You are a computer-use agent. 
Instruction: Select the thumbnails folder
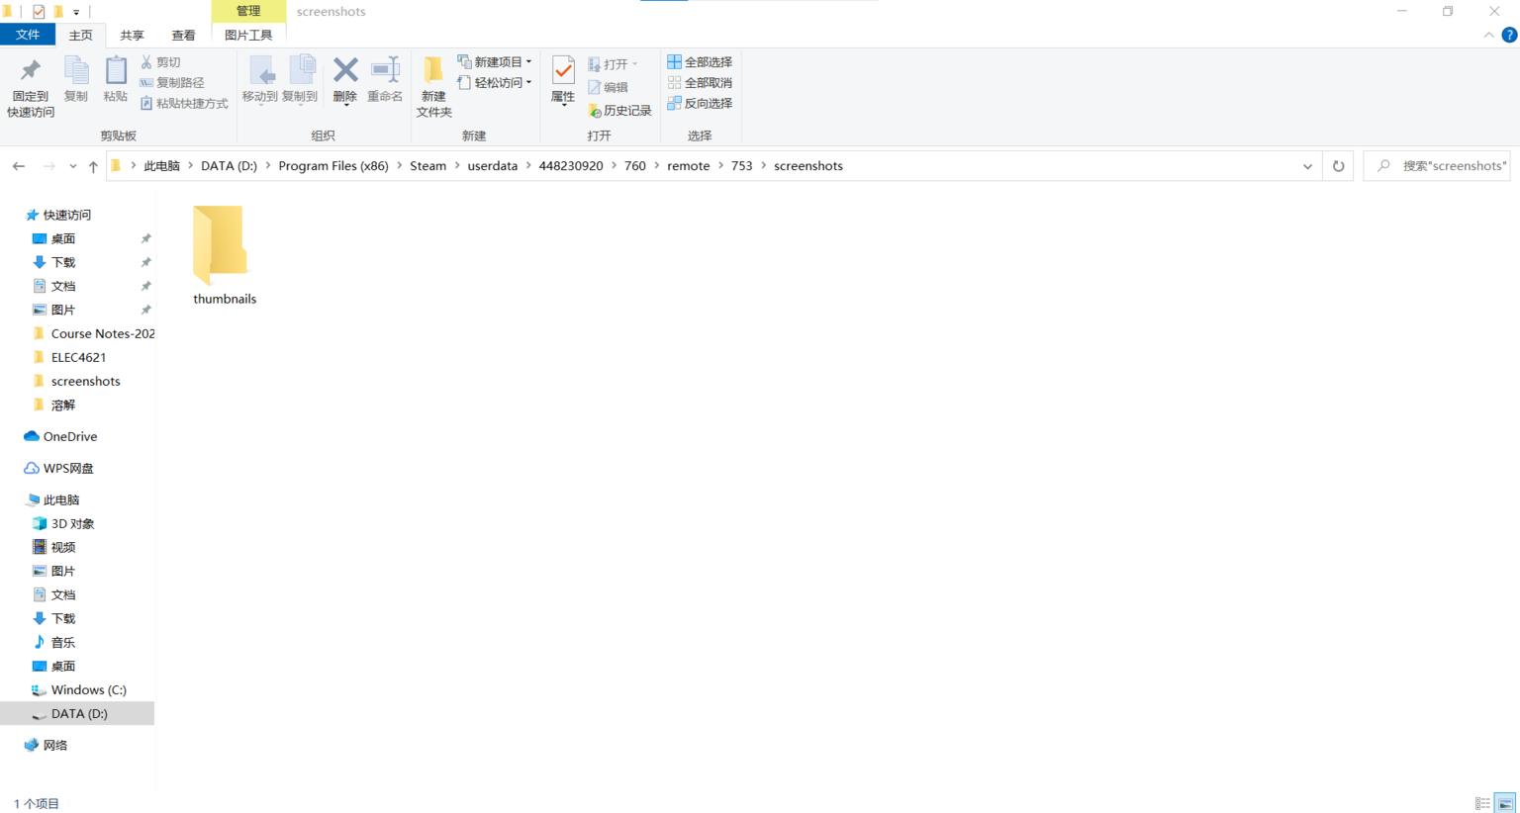[224, 253]
